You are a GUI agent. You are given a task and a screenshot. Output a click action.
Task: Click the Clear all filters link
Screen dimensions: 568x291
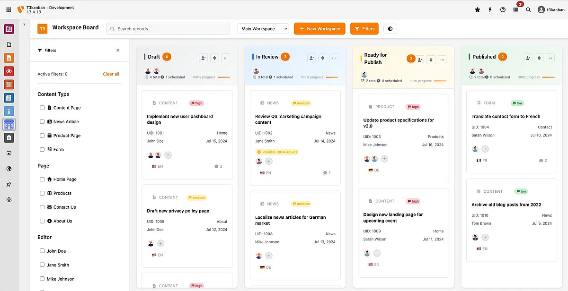pos(111,74)
